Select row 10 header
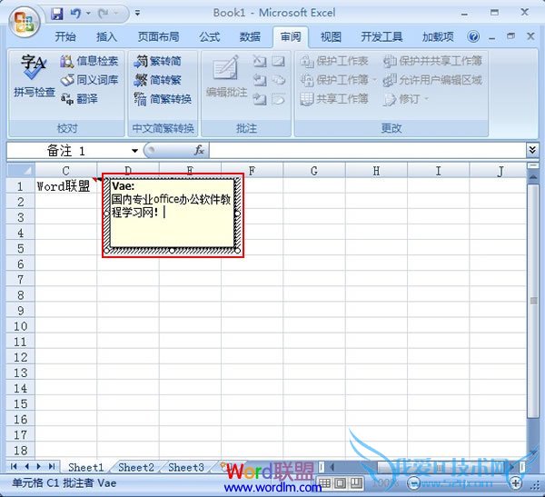545x497 pixels. coord(21,326)
